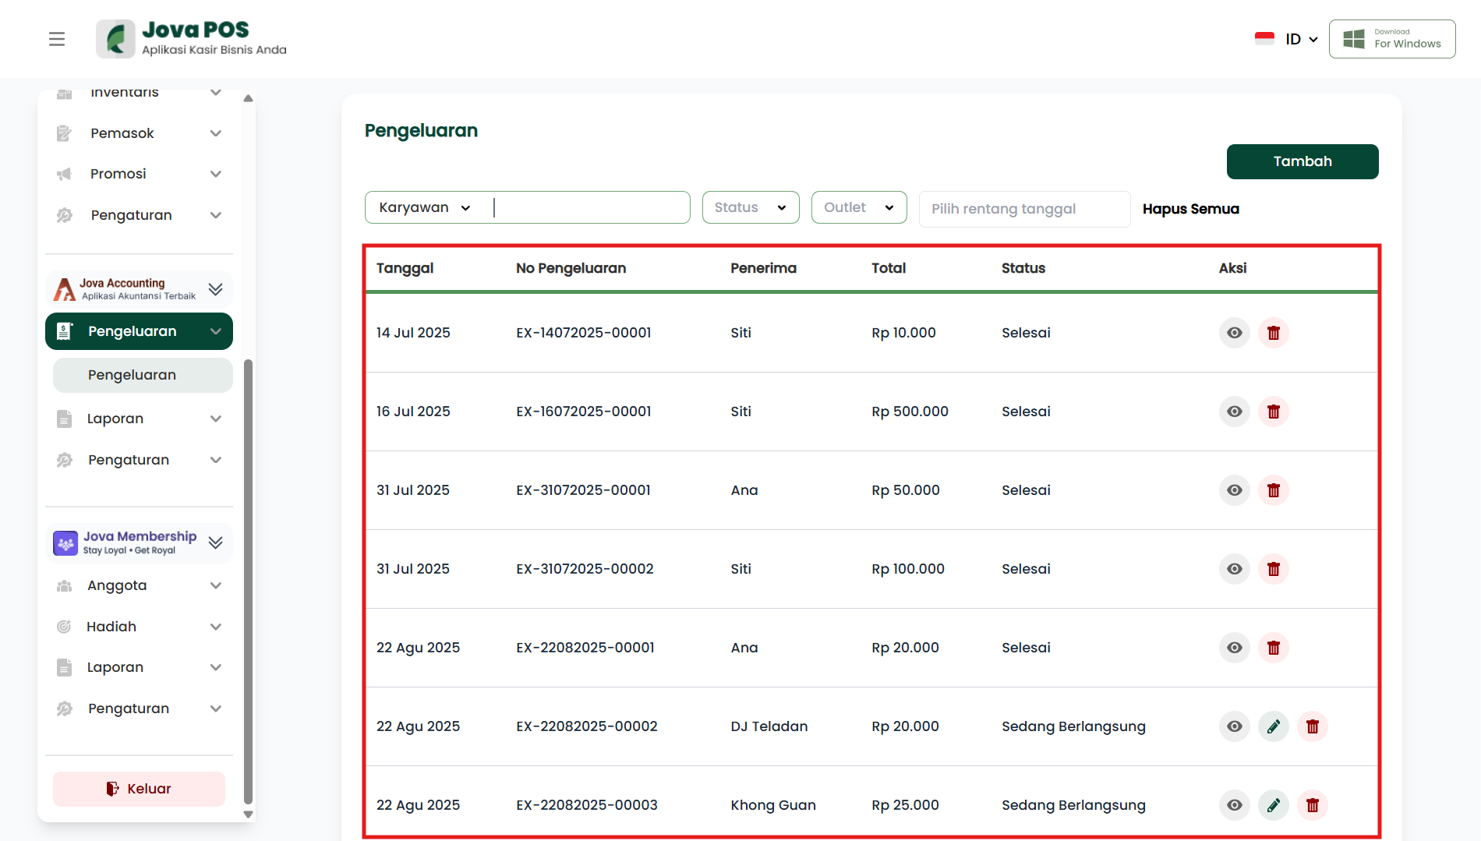
Task: Open the hamburger menu icon
Action: (57, 39)
